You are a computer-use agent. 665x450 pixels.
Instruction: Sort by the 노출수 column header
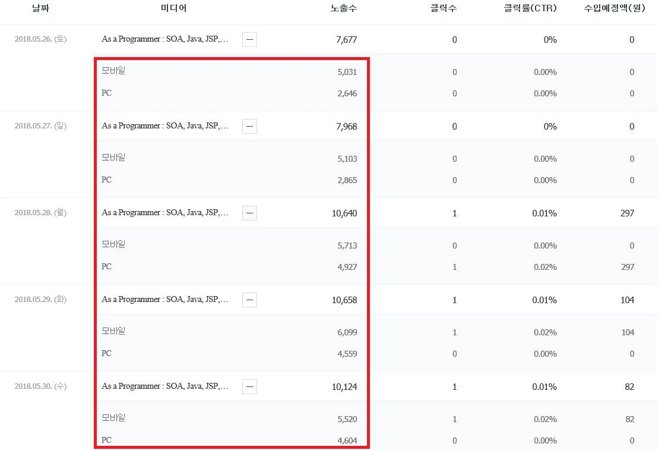[x=343, y=8]
